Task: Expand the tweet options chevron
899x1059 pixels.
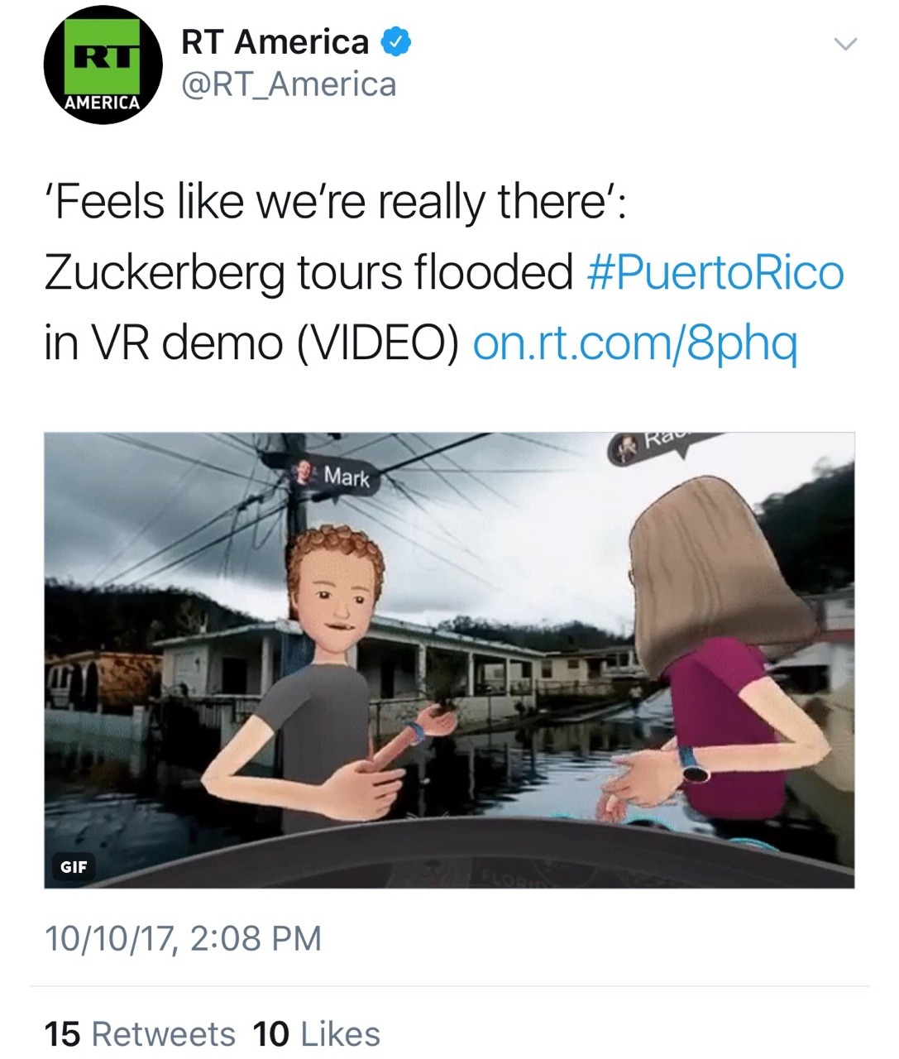Action: (844, 44)
